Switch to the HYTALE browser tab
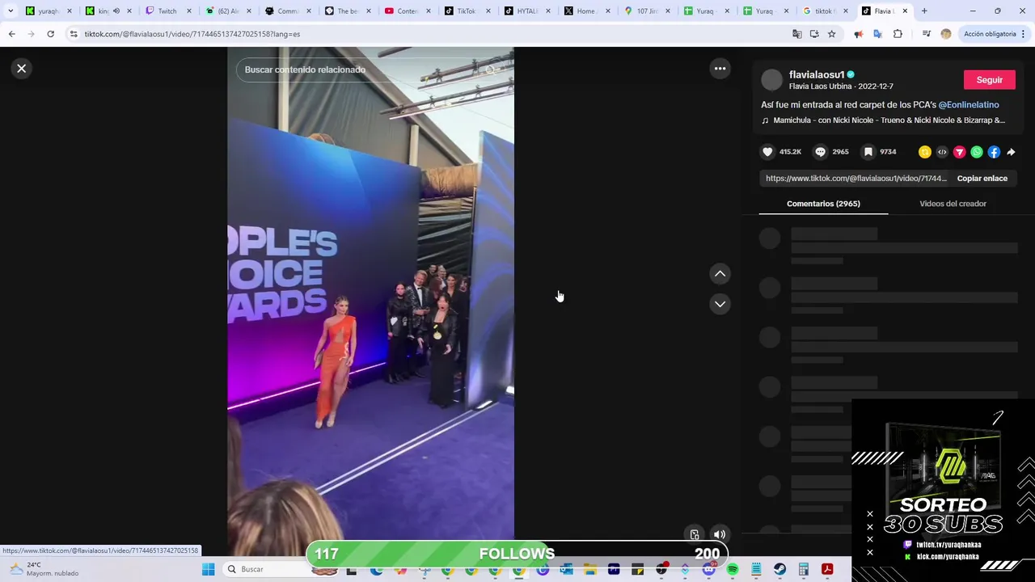The width and height of the screenshot is (1035, 582). coord(527,11)
